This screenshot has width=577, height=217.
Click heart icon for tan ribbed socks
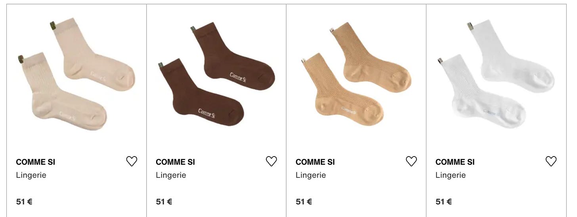411,161
